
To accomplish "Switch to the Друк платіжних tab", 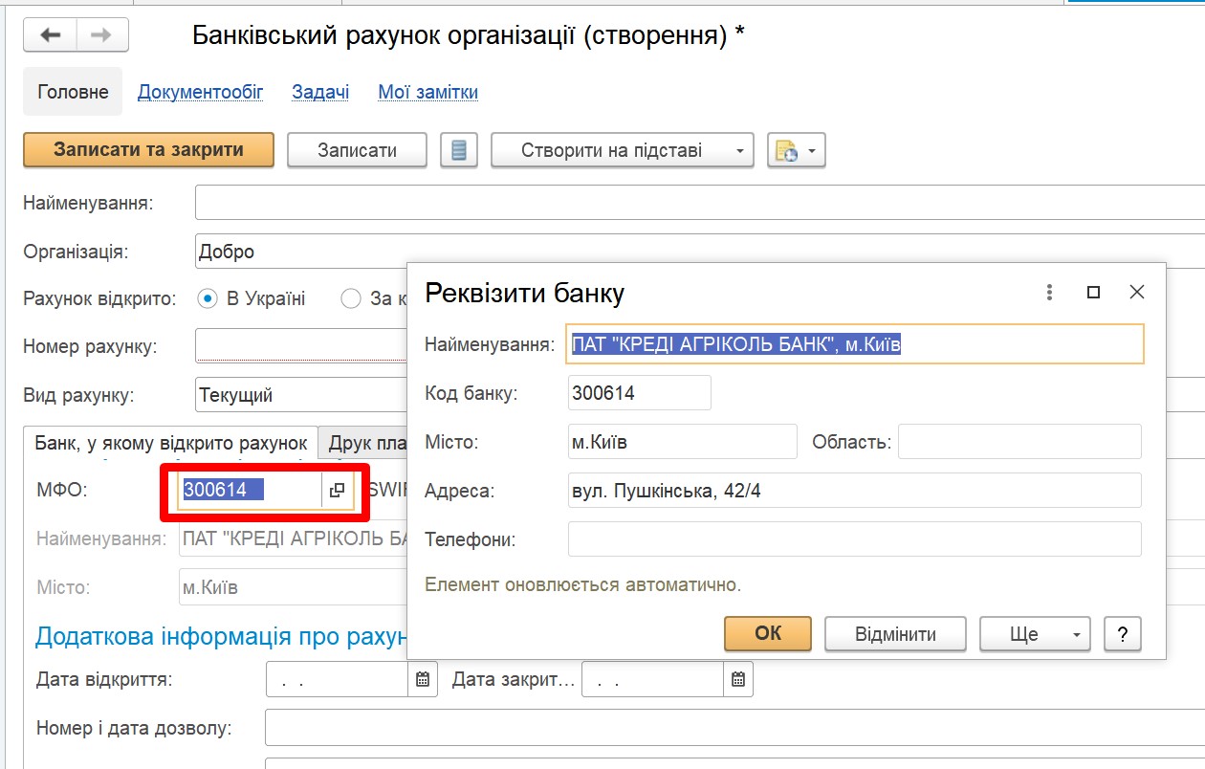I will 362,444.
